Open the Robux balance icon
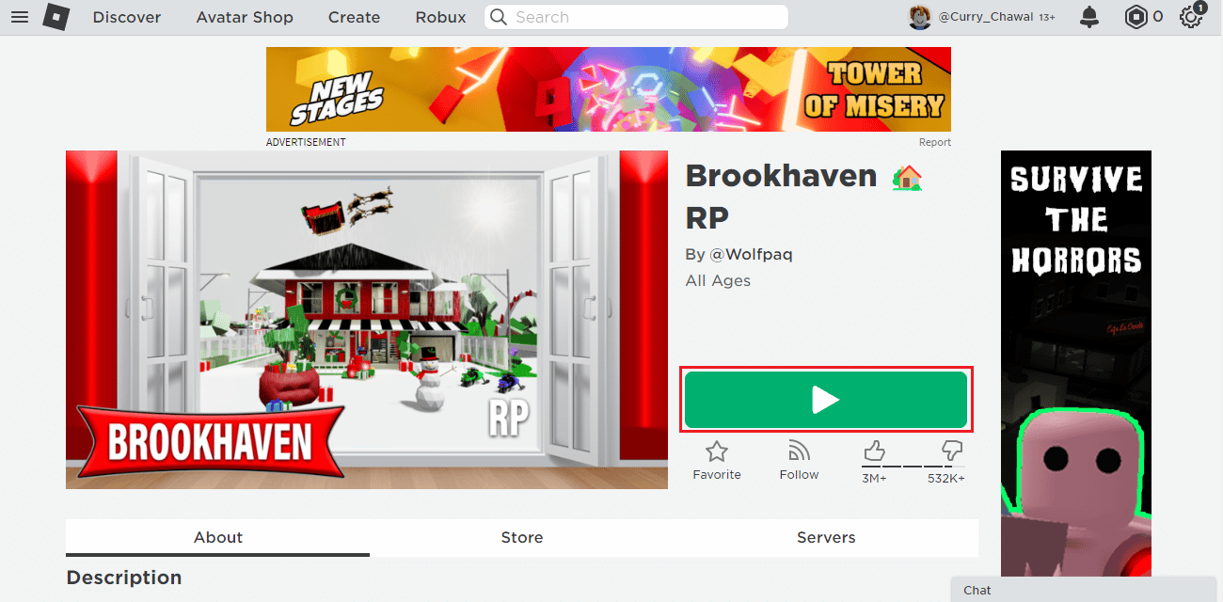 pyautogui.click(x=1136, y=17)
